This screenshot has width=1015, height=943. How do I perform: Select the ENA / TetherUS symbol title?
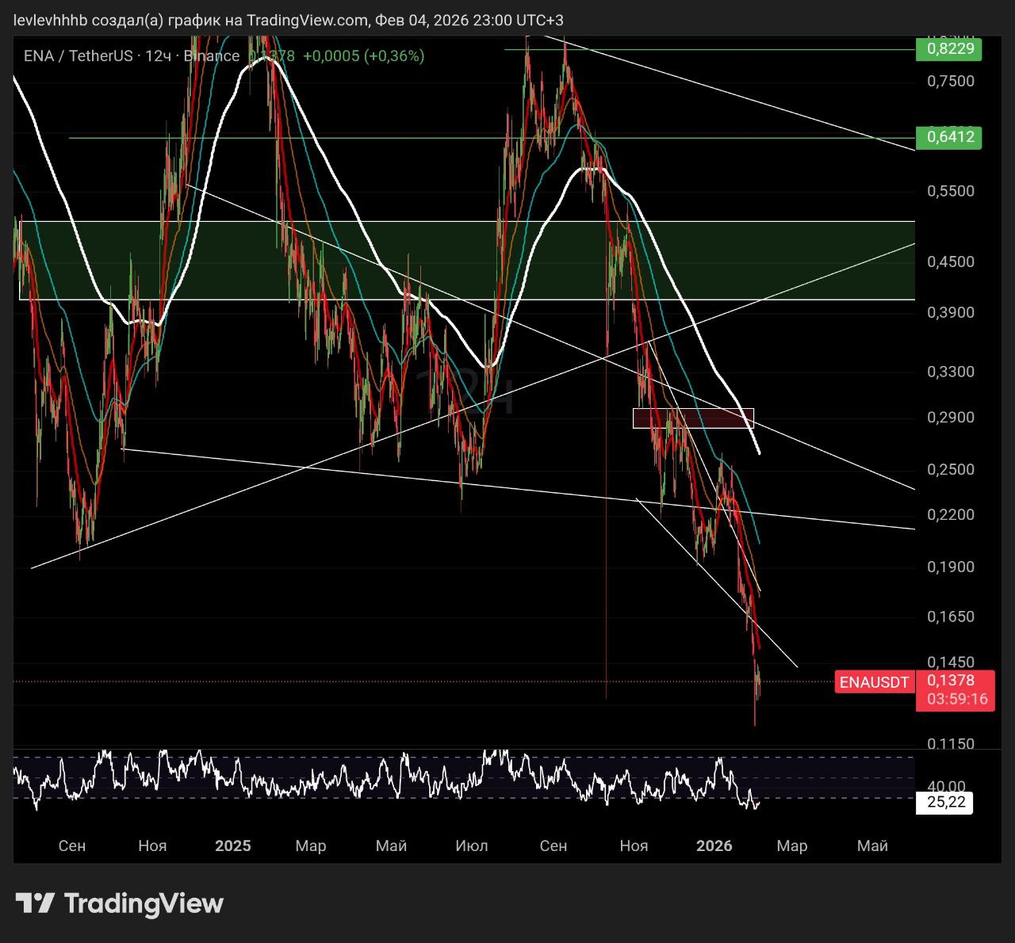77,55
